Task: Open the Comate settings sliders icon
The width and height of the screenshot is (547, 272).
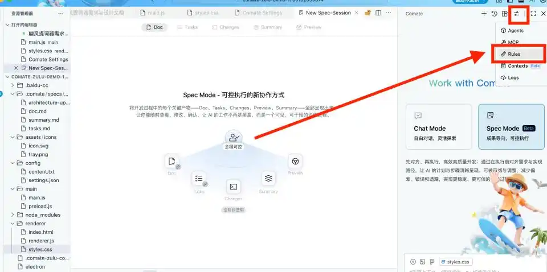Action: [516, 14]
